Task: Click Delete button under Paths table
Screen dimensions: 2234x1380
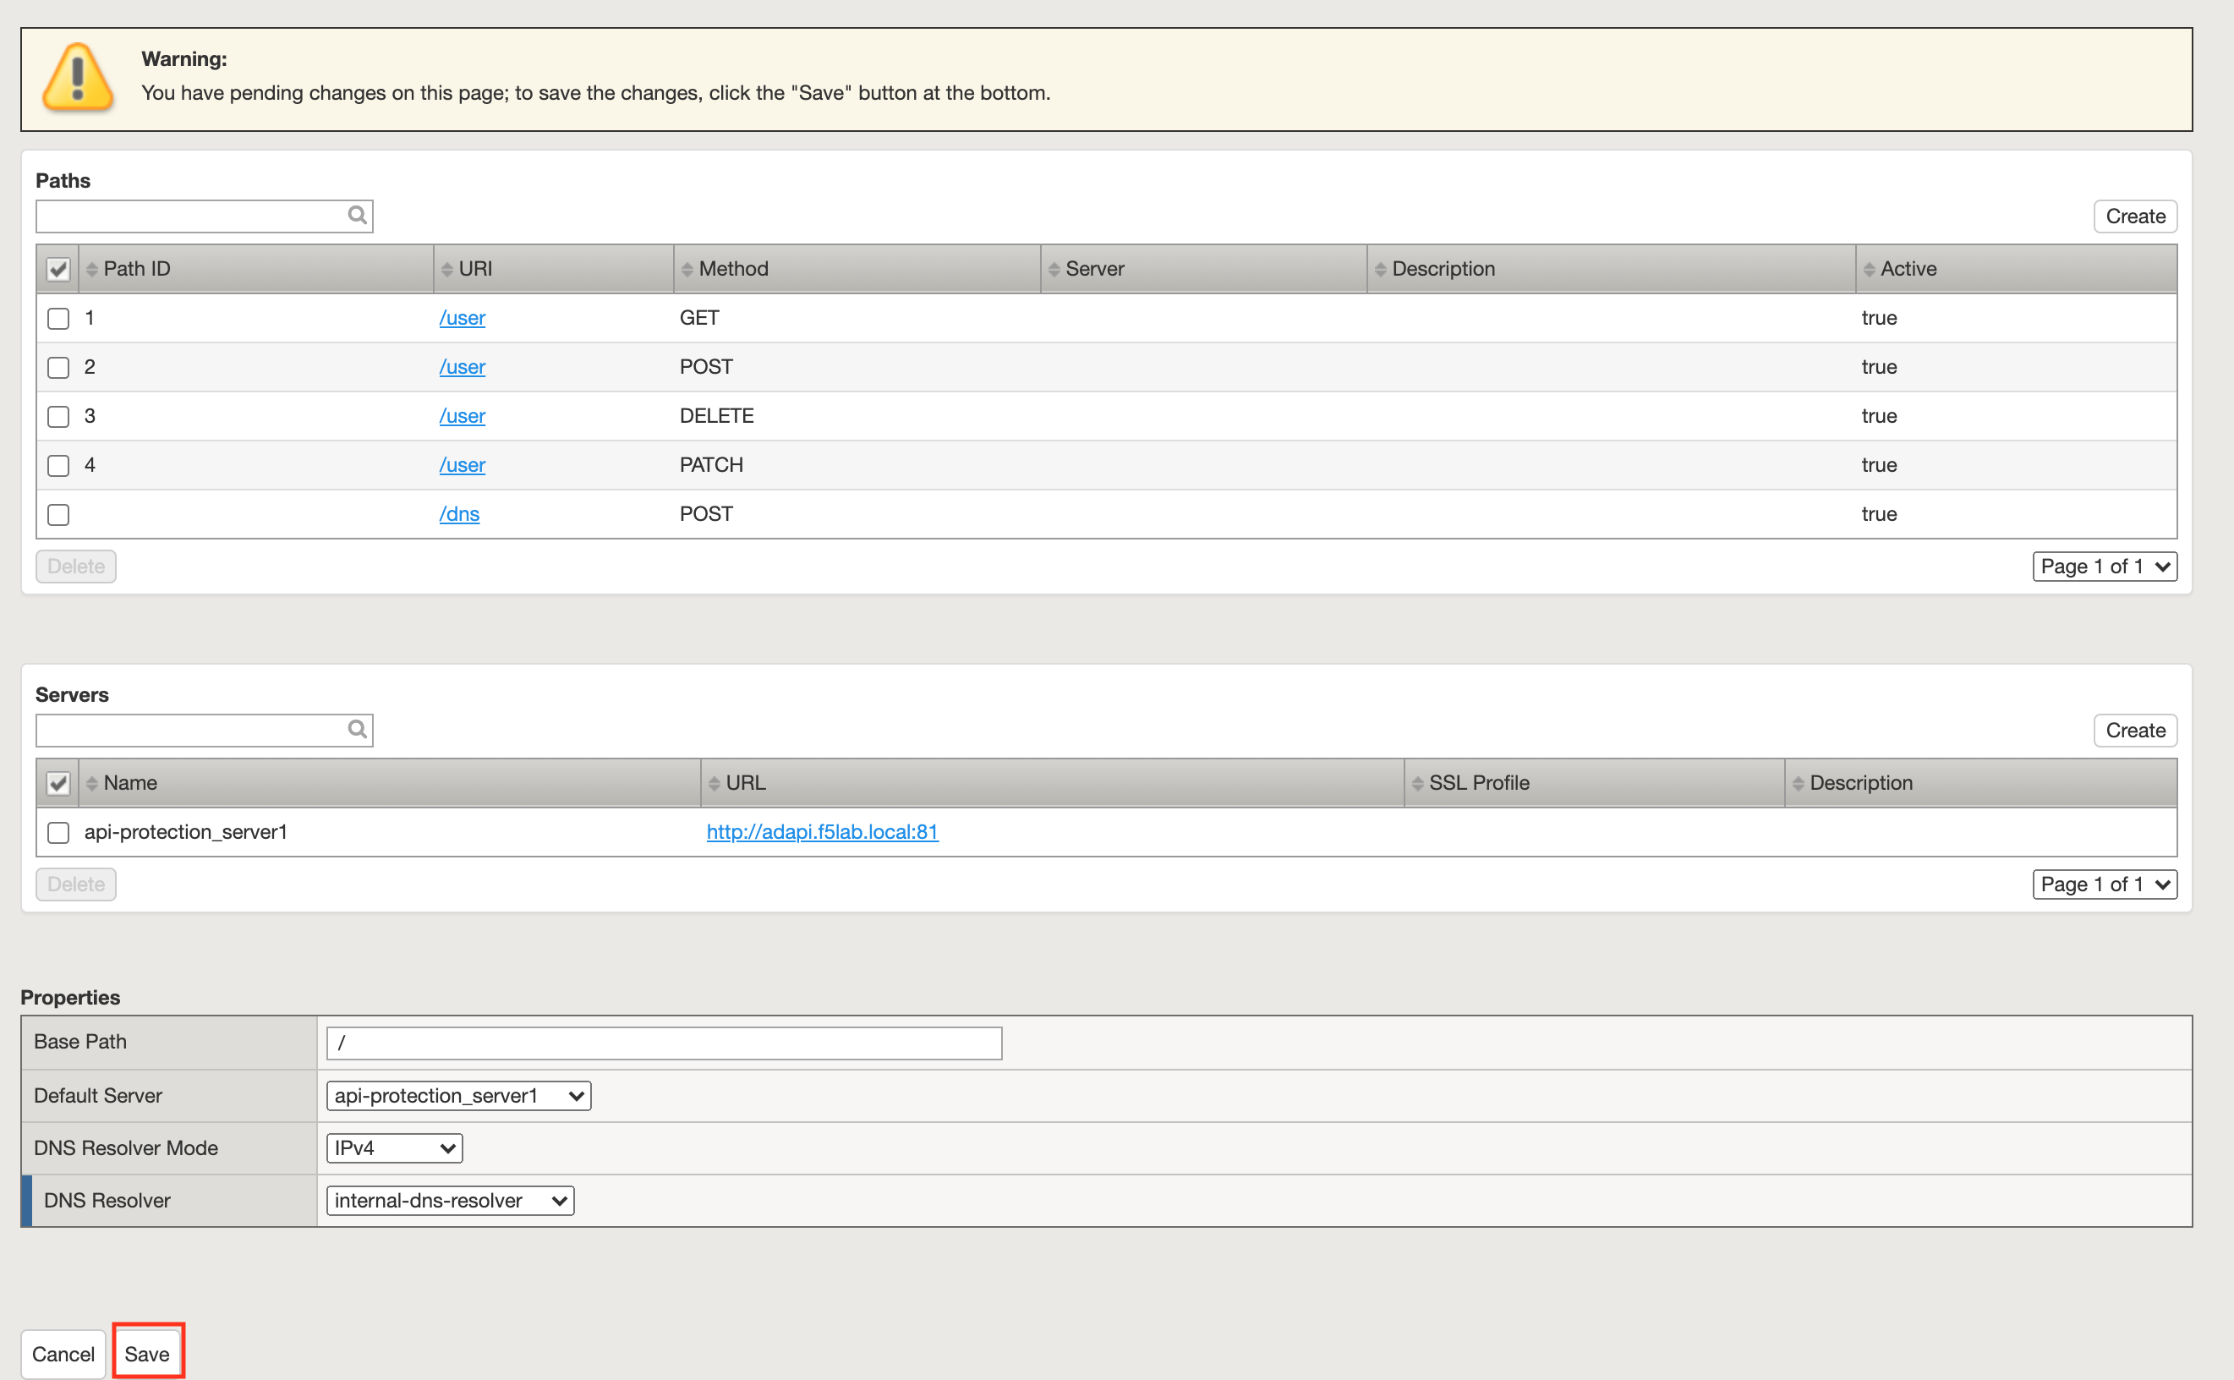Action: pyautogui.click(x=76, y=566)
